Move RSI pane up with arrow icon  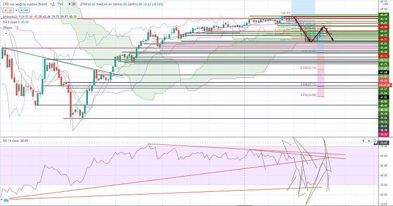pyautogui.click(x=363, y=141)
